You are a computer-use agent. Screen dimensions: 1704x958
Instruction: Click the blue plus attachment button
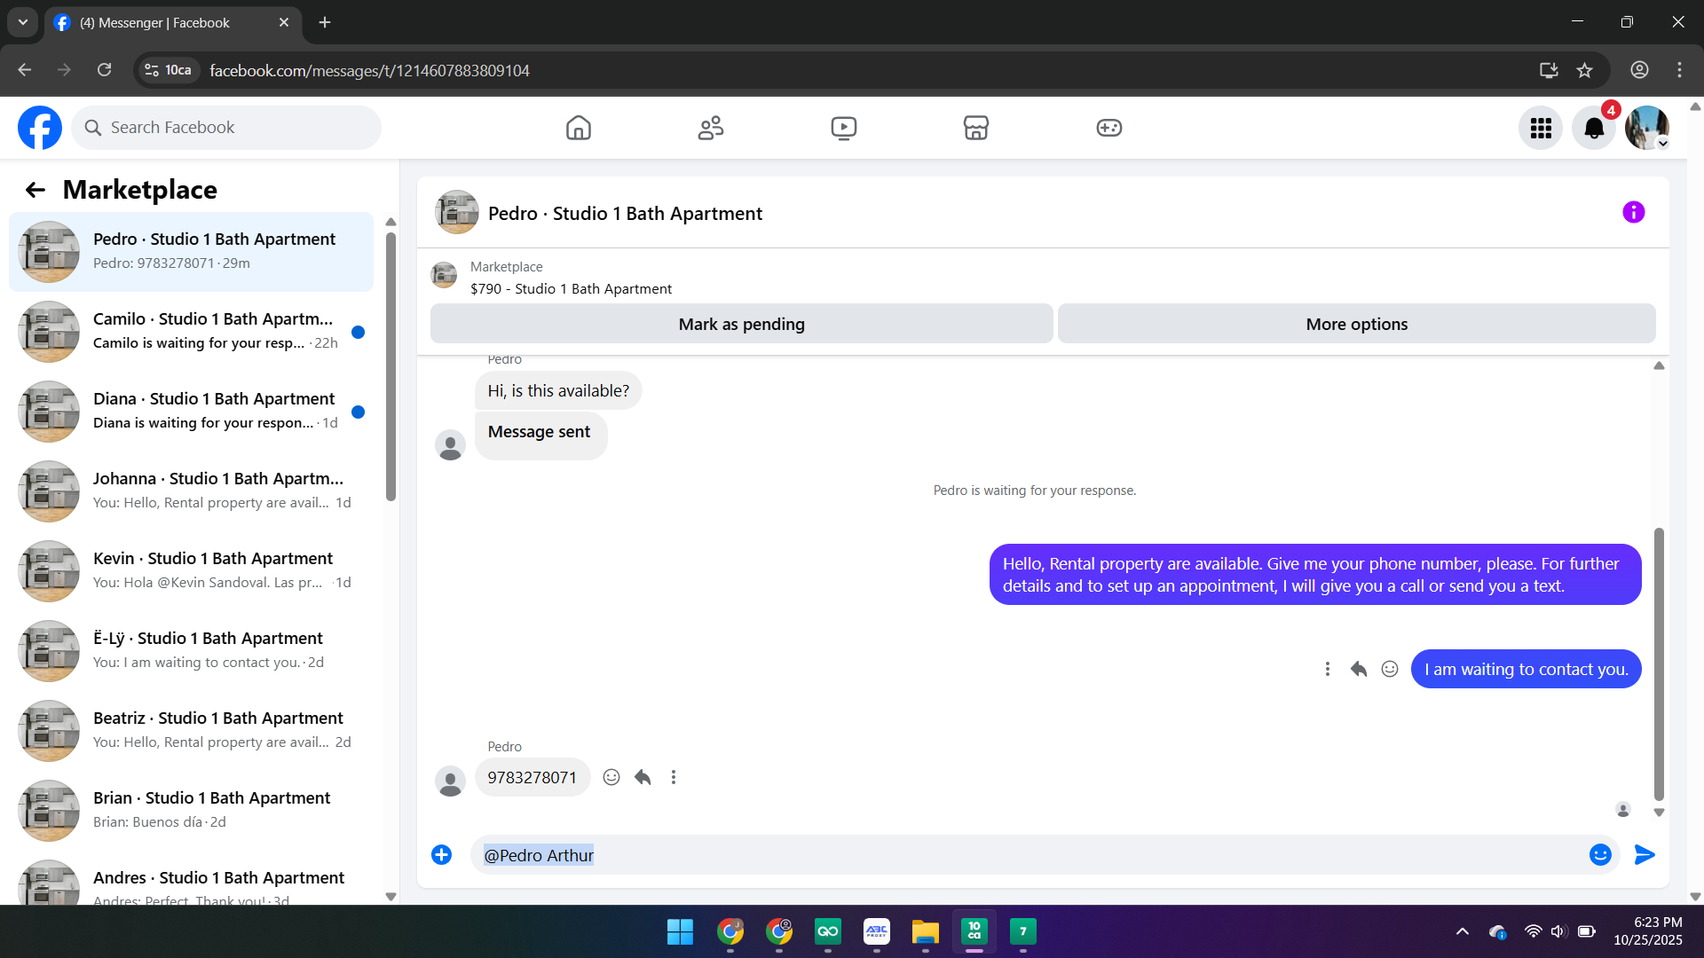[x=441, y=854]
